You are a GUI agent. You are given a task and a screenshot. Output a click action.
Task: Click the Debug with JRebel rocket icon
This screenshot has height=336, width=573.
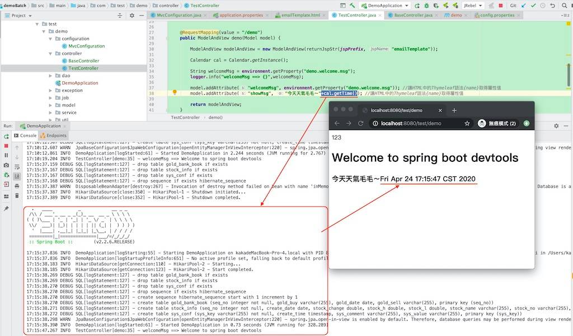click(x=455, y=6)
